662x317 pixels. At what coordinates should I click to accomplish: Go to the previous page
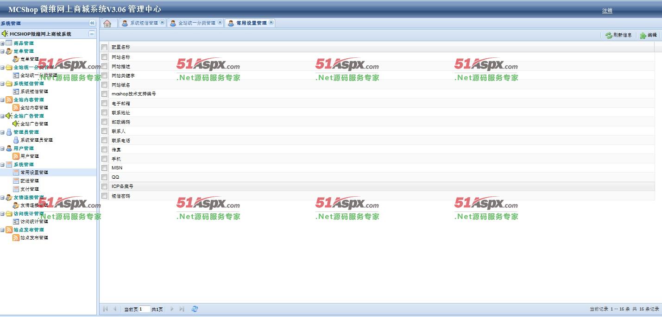coord(114,309)
